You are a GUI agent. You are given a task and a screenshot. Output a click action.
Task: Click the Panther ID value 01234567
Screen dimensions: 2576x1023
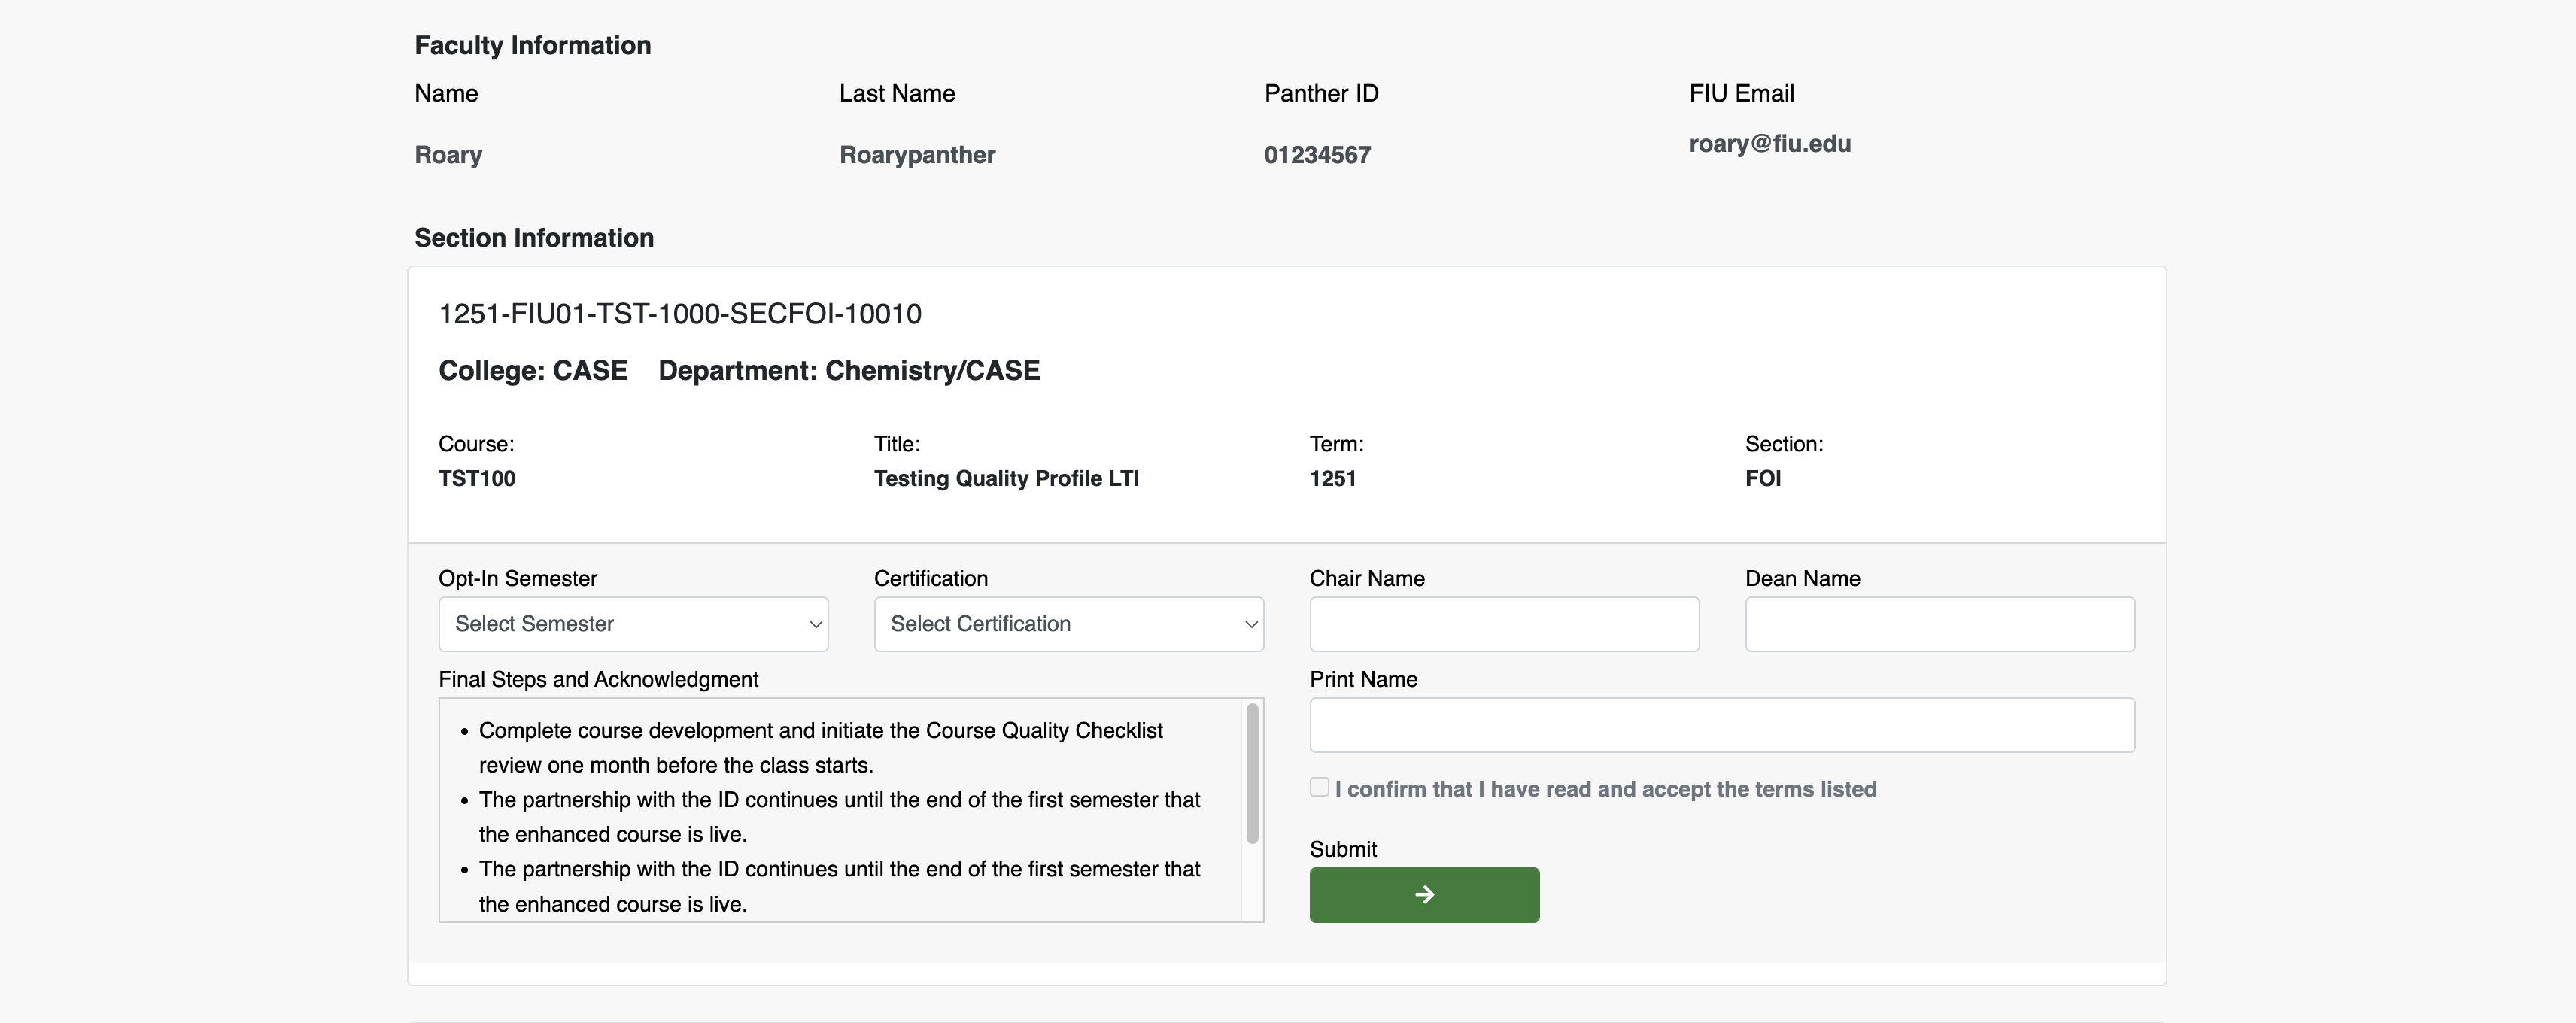[x=1317, y=155]
